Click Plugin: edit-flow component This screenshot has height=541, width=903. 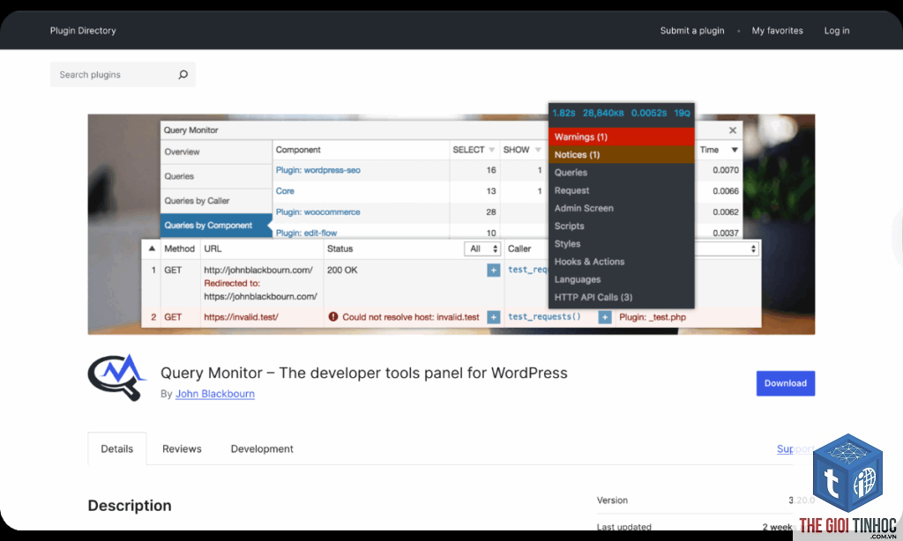(306, 233)
